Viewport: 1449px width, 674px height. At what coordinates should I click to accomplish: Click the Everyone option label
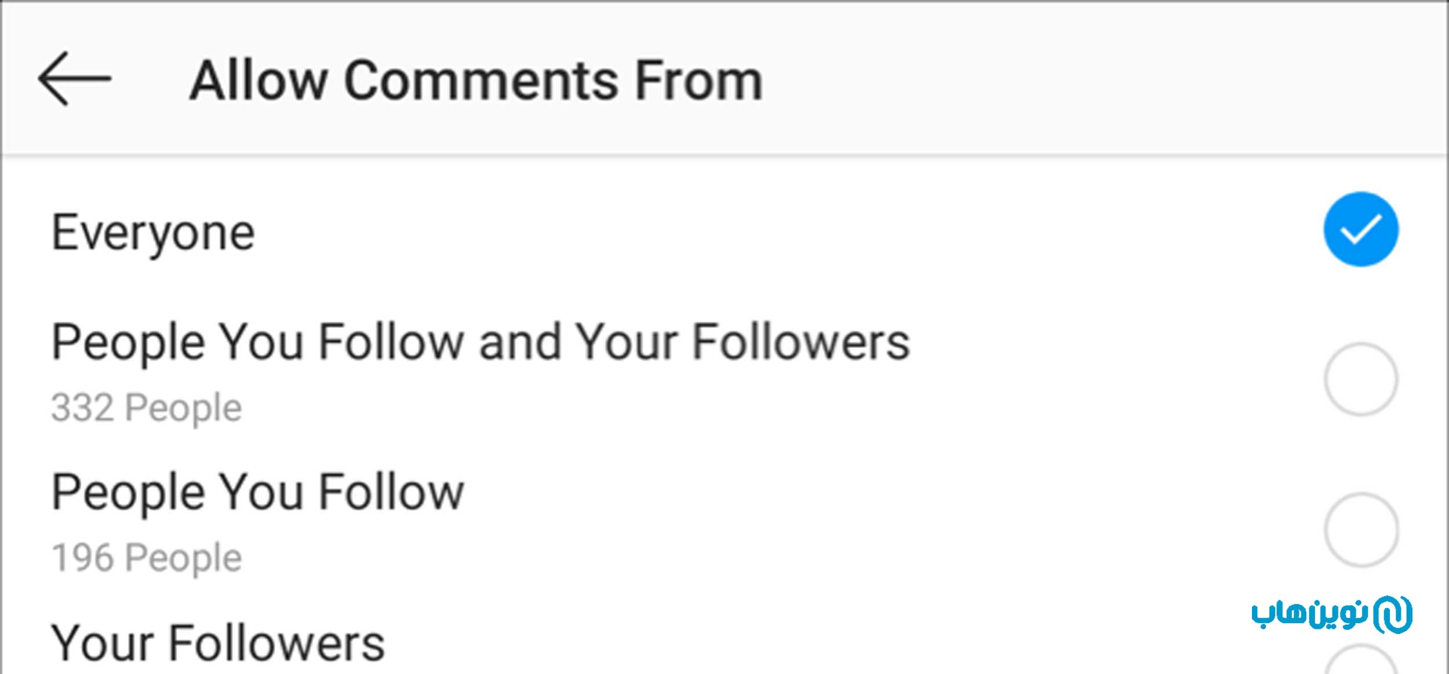153,233
